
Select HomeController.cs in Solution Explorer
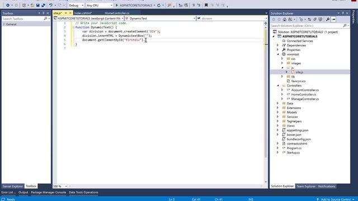(303, 94)
